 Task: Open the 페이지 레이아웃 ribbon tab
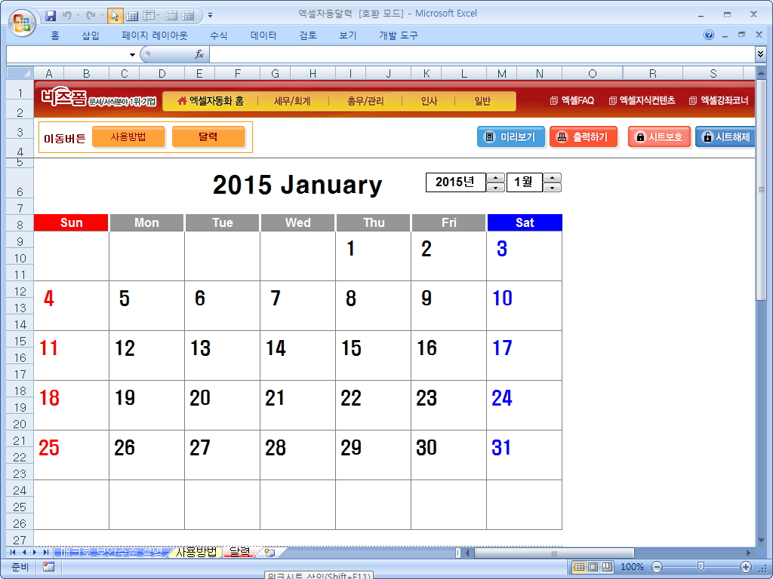(x=154, y=35)
